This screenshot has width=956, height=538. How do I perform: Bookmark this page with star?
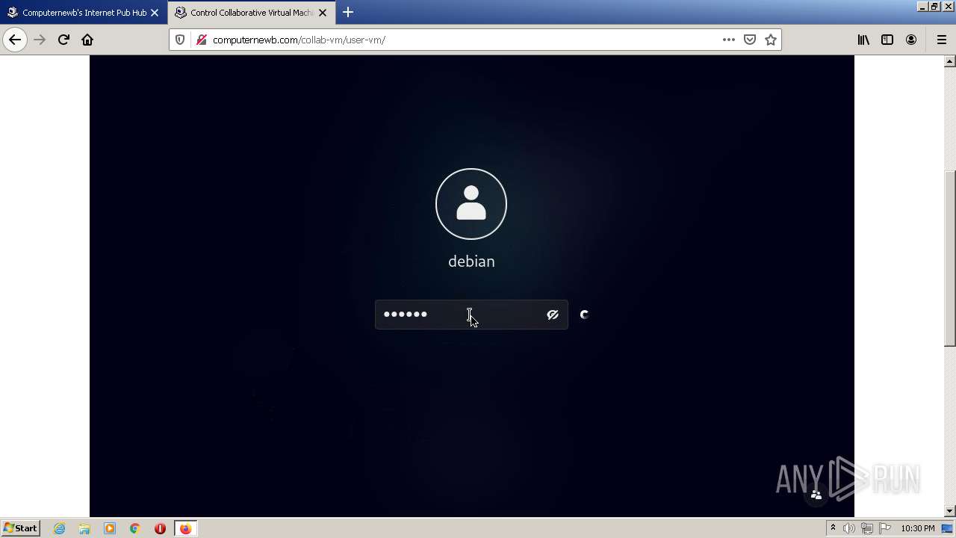point(771,40)
